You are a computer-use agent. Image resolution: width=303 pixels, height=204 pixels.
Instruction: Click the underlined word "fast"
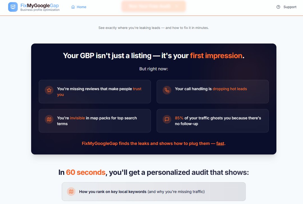tap(220, 143)
